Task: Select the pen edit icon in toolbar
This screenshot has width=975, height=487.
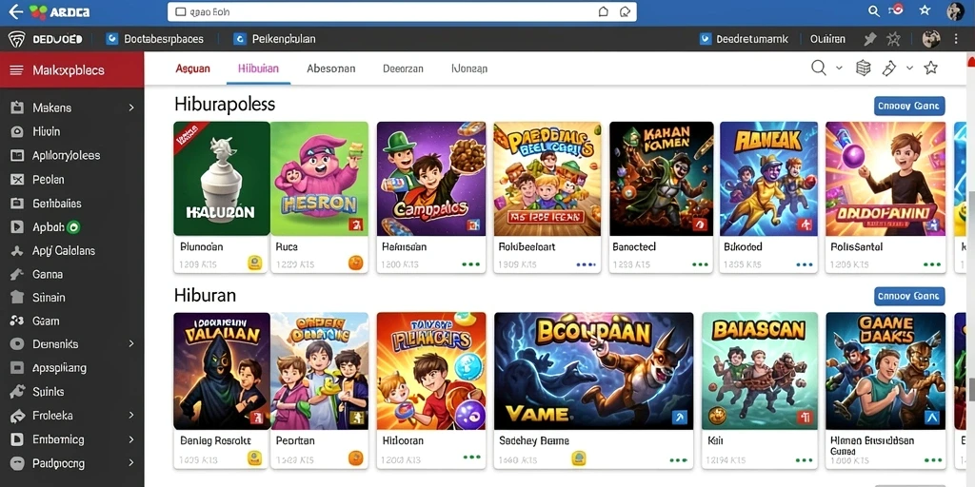Action: tap(889, 68)
